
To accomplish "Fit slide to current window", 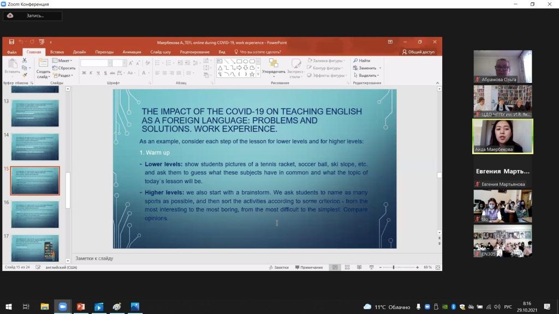I will [x=438, y=267].
